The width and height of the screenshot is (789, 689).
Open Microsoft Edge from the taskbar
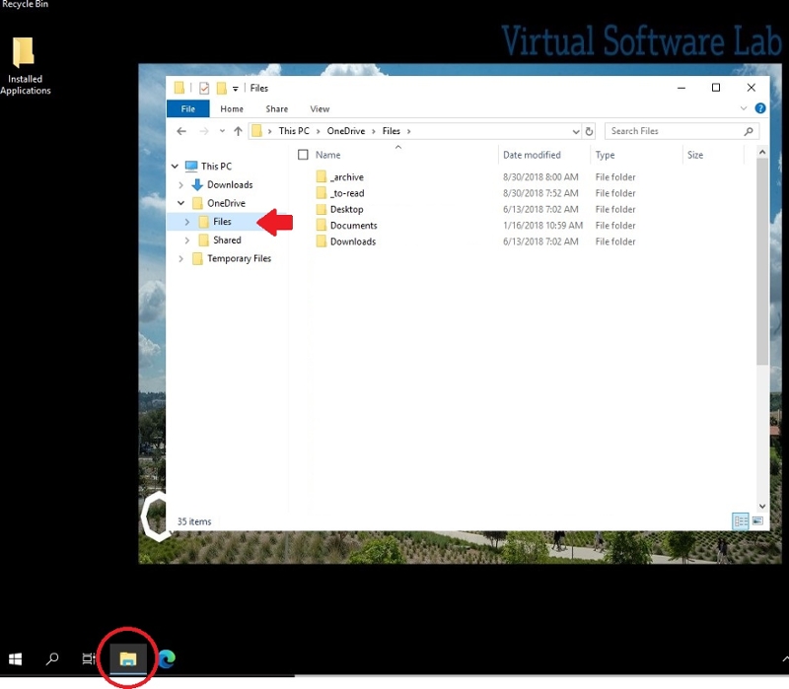[166, 658]
